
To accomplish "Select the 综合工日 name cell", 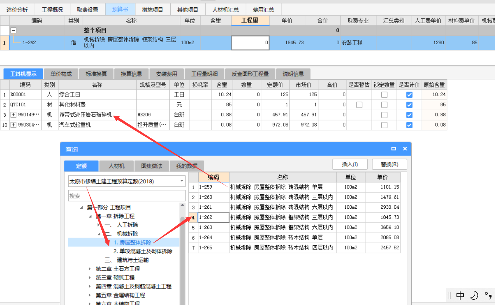I will (97, 95).
